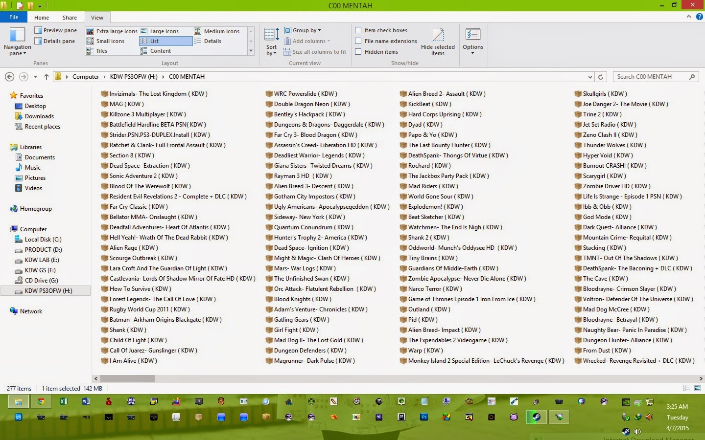This screenshot has width=705, height=440.
Task: Click the Hide selected items icon
Action: [438, 35]
